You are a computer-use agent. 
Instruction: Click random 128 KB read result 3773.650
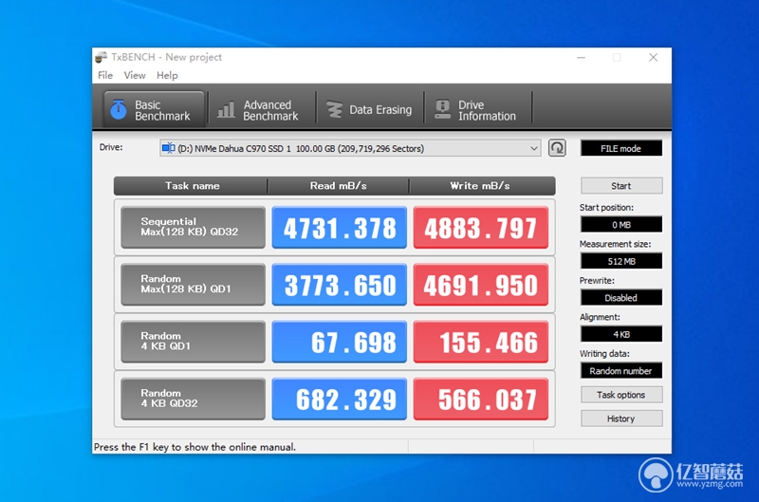pos(340,285)
